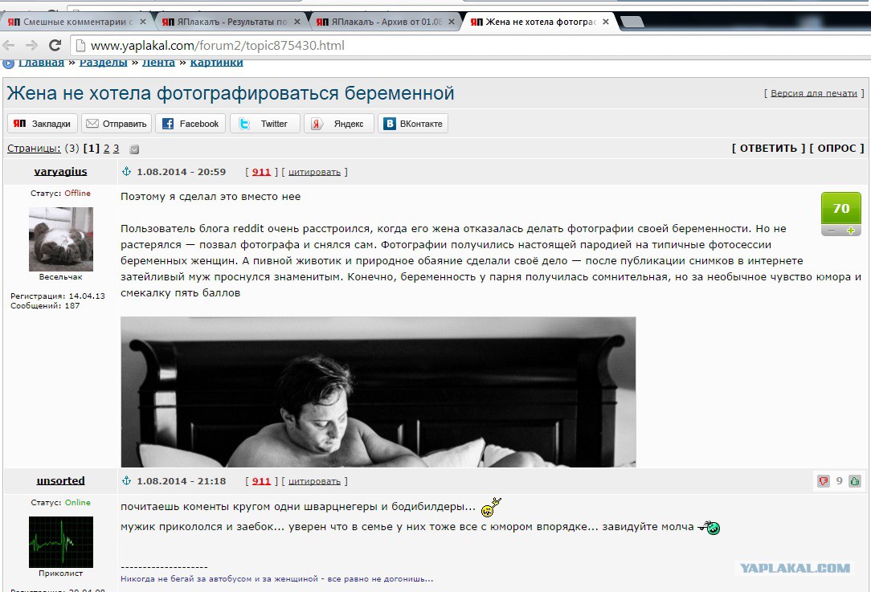Click the 'Весельчак' rank label
Screen dimensions: 871x592
pyautogui.click(x=60, y=277)
